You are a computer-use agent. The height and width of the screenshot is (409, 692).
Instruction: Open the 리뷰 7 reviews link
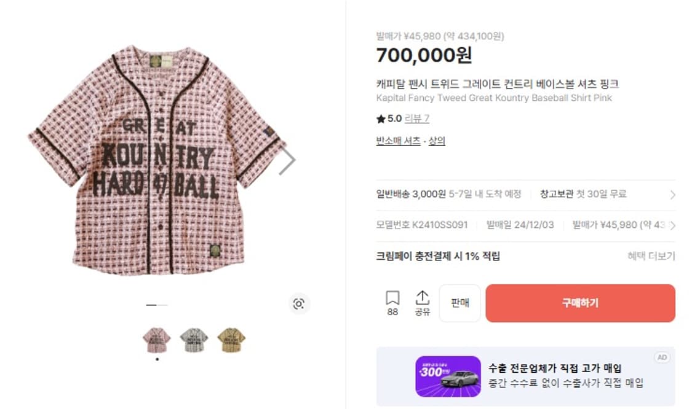416,119
